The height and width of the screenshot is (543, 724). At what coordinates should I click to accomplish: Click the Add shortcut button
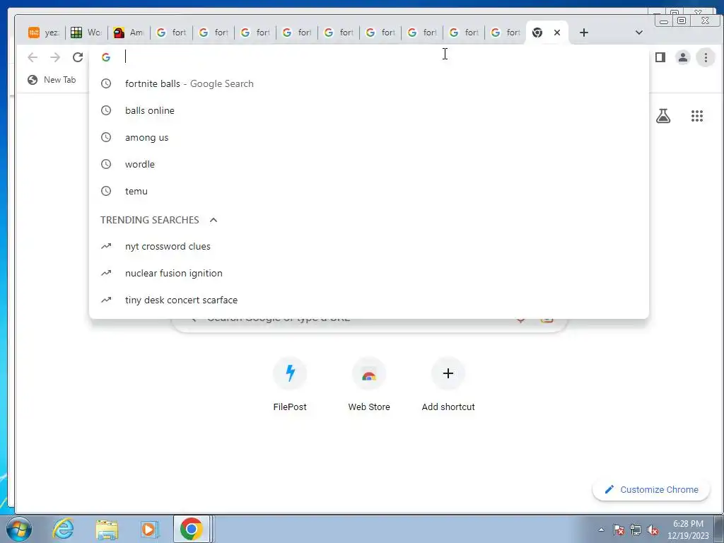coord(448,384)
